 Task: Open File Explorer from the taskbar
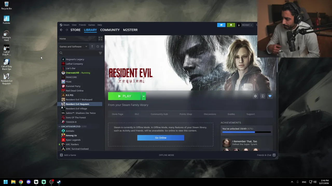pos(13,182)
